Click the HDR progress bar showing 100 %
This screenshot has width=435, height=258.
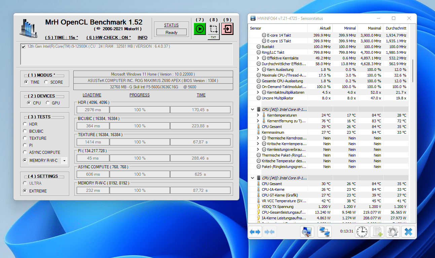[140, 110]
